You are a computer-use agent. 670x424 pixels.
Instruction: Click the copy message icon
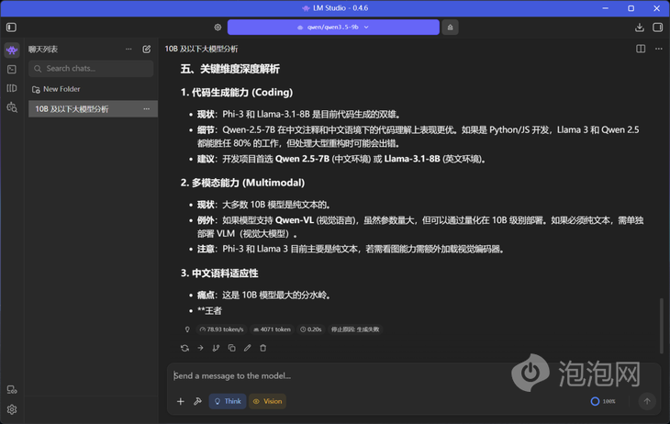click(231, 348)
